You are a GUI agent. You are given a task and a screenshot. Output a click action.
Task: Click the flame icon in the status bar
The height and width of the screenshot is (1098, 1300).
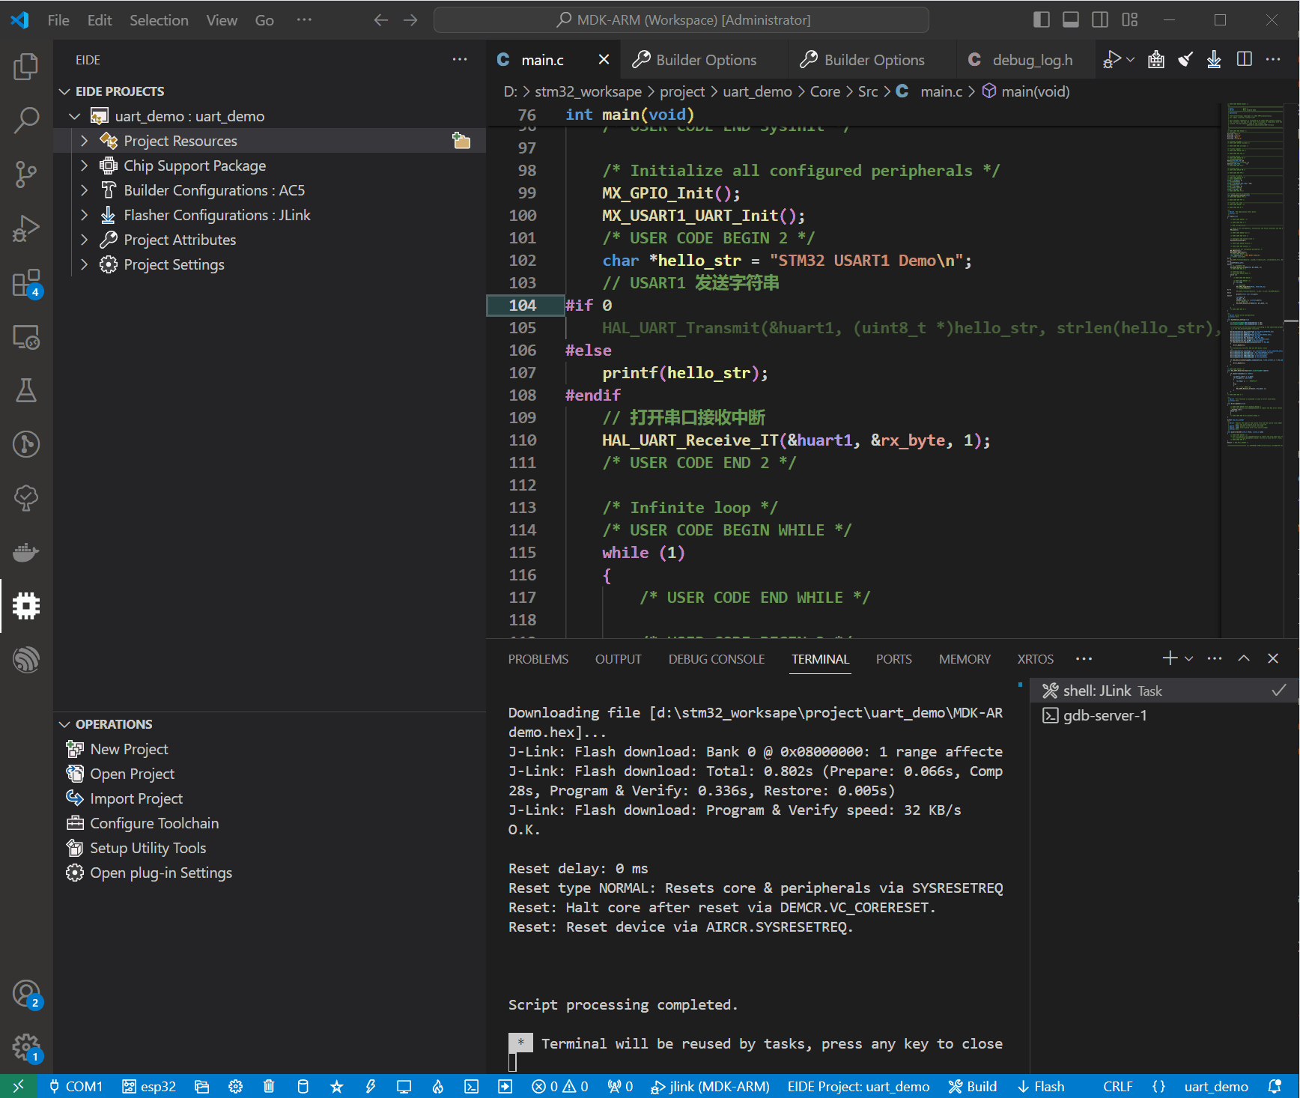(438, 1087)
